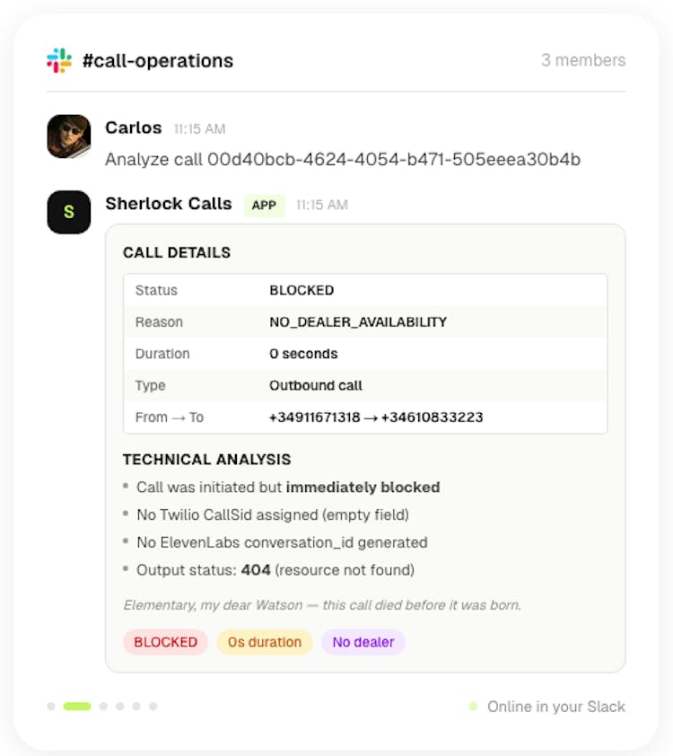Jump to the third carousel dot

[103, 707]
